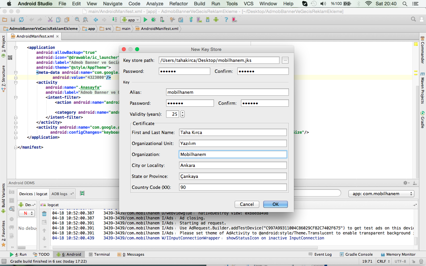
Task: Open the Memory Monitor
Action: pyautogui.click(x=398, y=254)
